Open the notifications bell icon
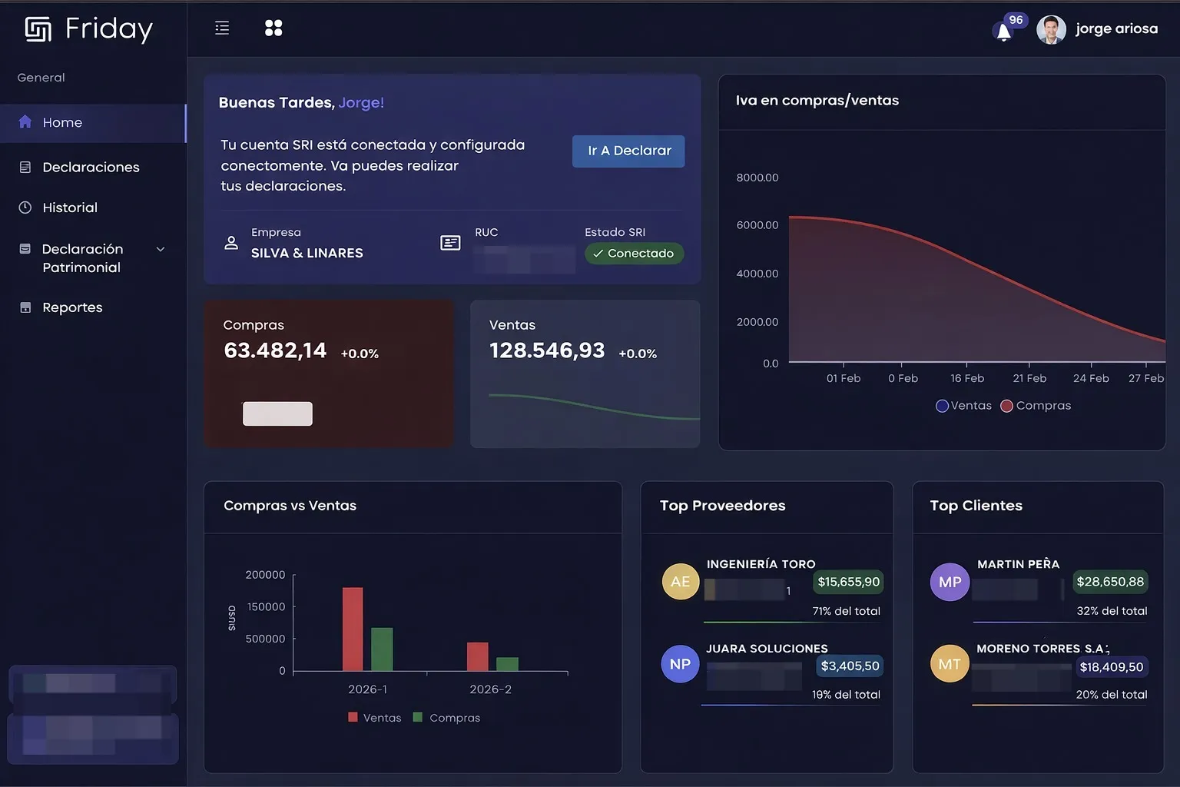The width and height of the screenshot is (1180, 787). 1003,32
